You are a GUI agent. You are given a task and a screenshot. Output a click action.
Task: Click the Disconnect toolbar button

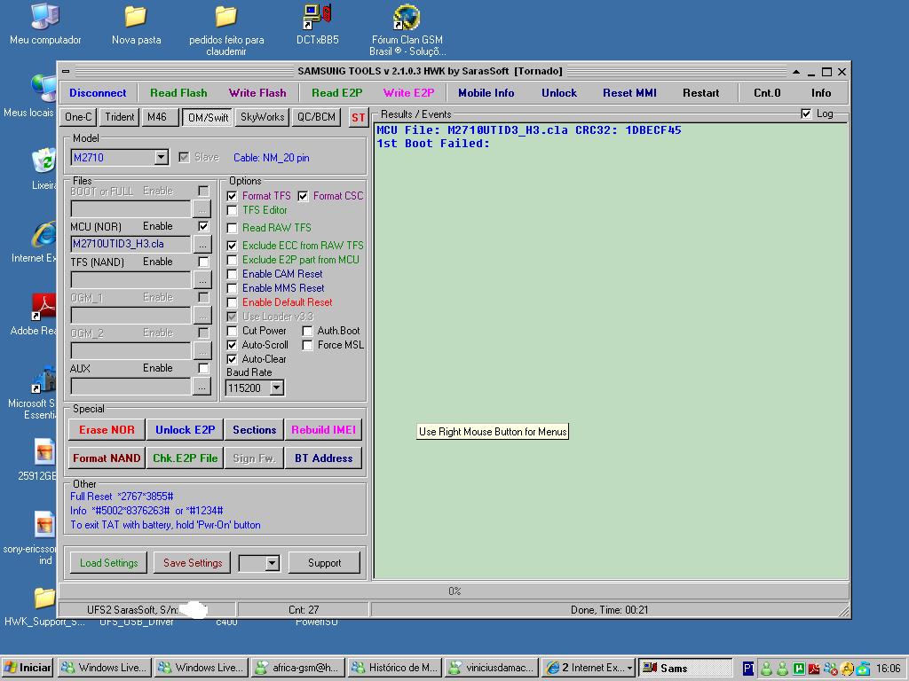pos(98,92)
